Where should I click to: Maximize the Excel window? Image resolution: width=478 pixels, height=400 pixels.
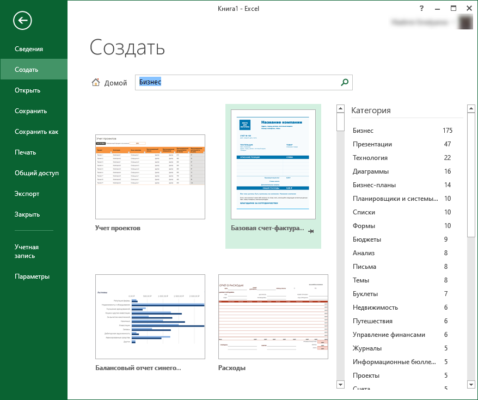pos(454,9)
